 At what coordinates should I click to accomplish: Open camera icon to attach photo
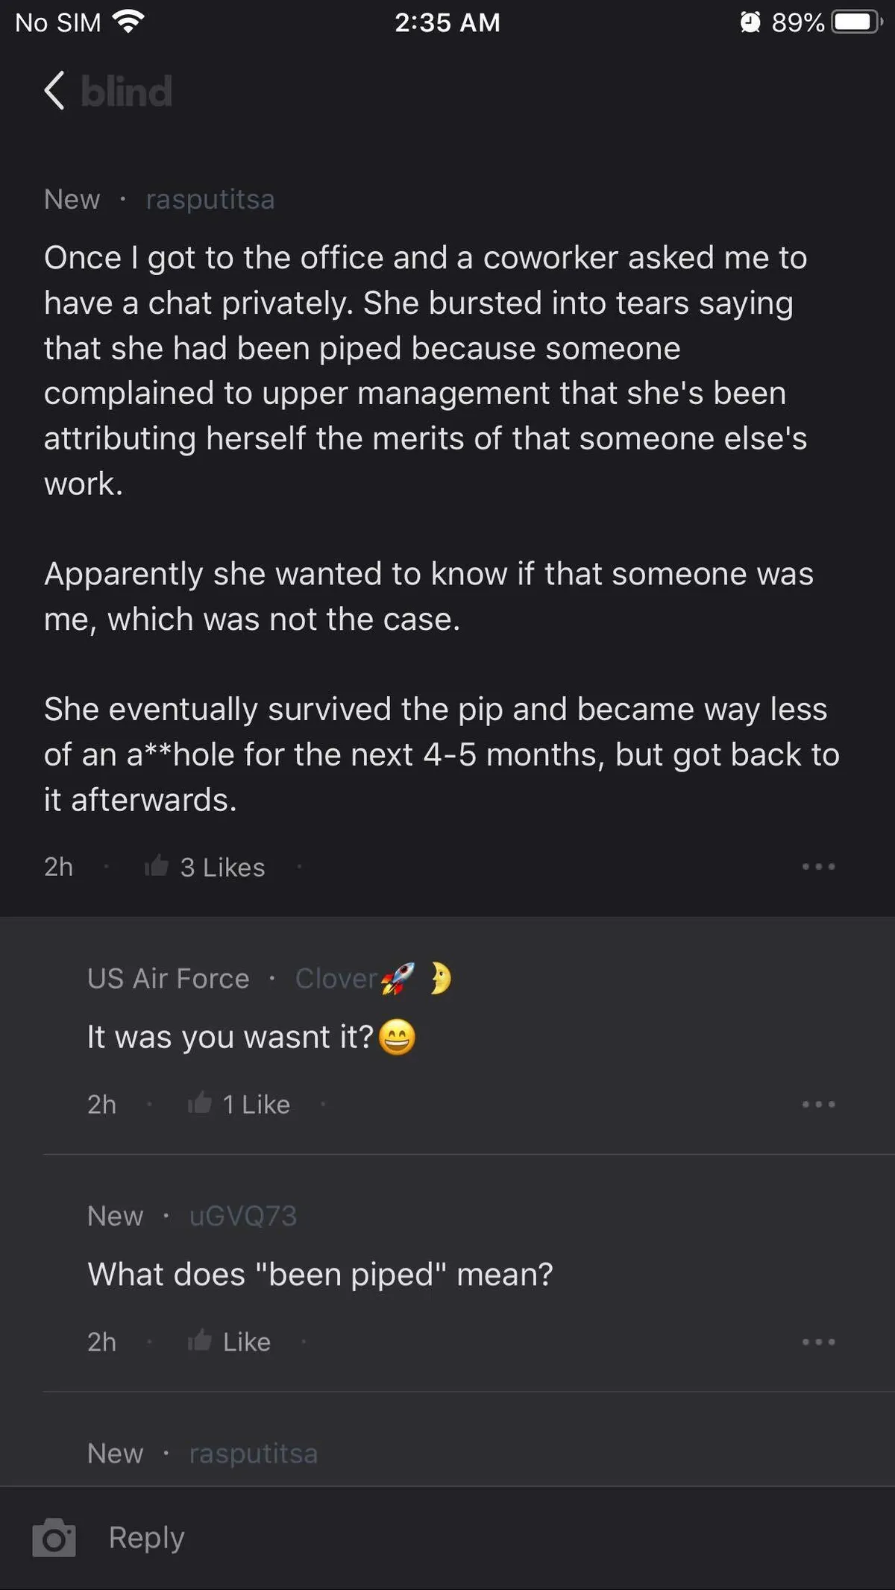(x=54, y=1538)
